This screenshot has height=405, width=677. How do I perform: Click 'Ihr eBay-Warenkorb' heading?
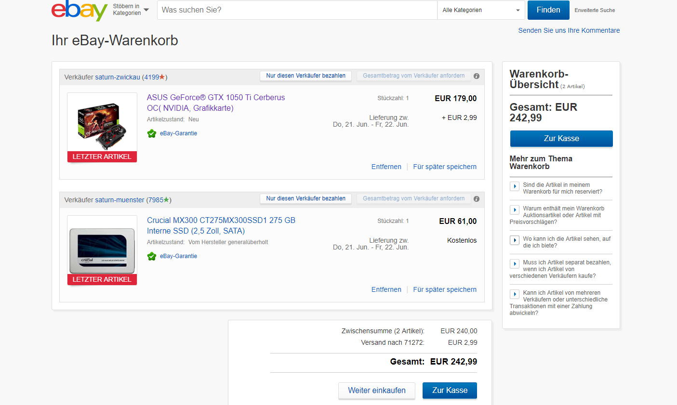click(115, 40)
